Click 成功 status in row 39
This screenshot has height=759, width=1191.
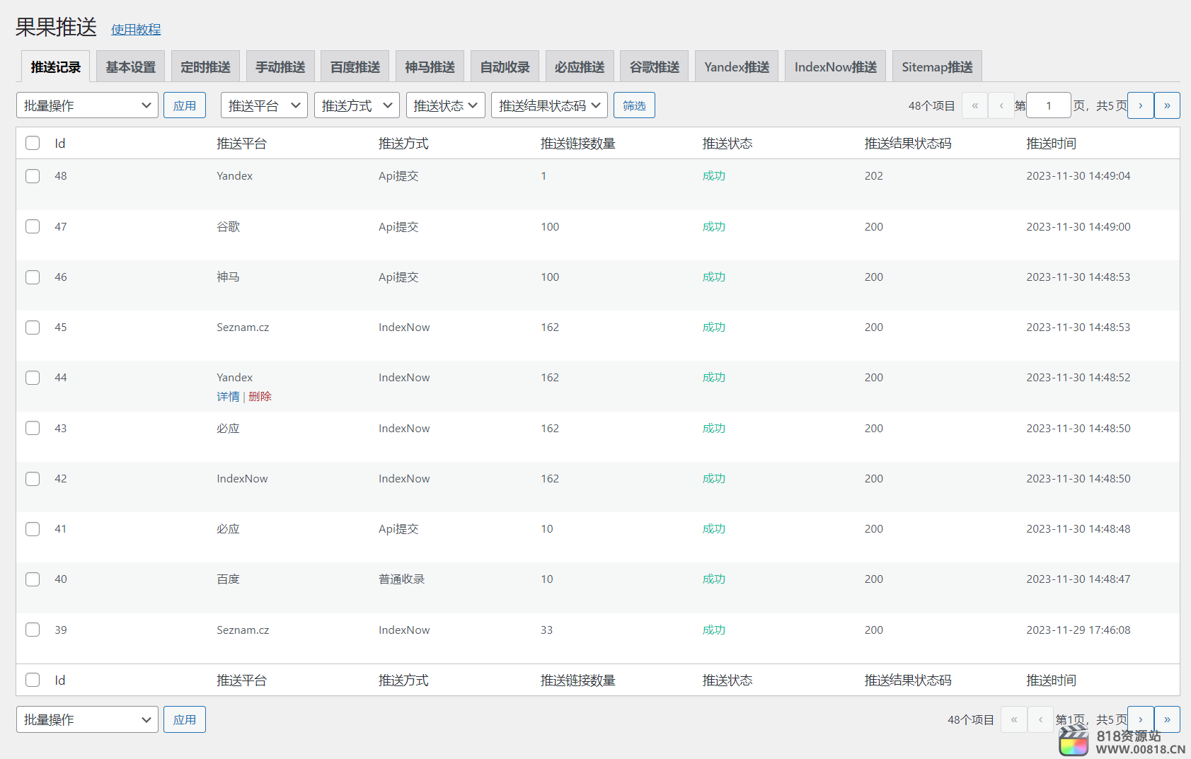(713, 630)
